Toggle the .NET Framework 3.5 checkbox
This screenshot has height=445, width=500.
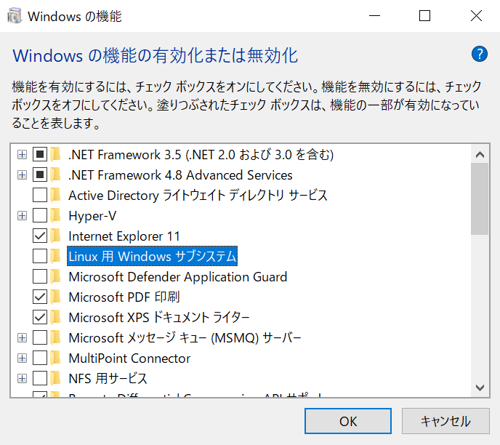tap(40, 155)
